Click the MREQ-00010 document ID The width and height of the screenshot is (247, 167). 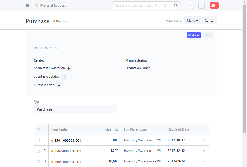(174, 21)
